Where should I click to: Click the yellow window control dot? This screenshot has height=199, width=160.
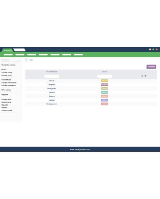(x=150, y=49)
